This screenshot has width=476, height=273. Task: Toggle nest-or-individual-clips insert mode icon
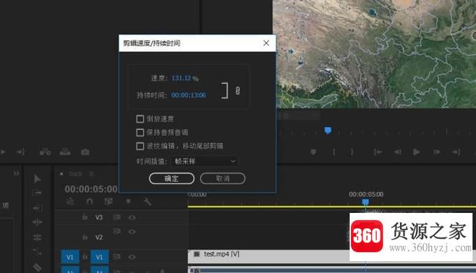70,201
